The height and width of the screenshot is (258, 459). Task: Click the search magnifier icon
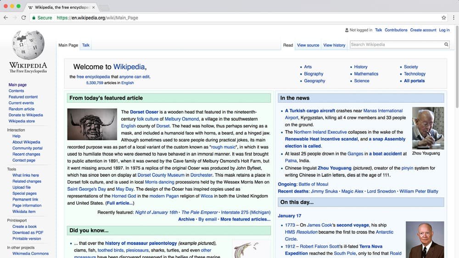pyautogui.click(x=446, y=44)
